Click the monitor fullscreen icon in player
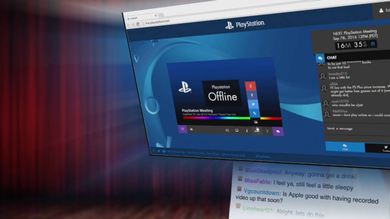 (x=237, y=130)
